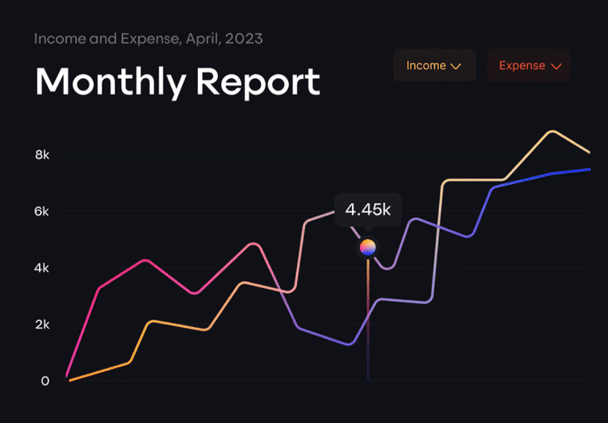Click the 4.45k tooltip value
This screenshot has height=423, width=608.
(368, 210)
